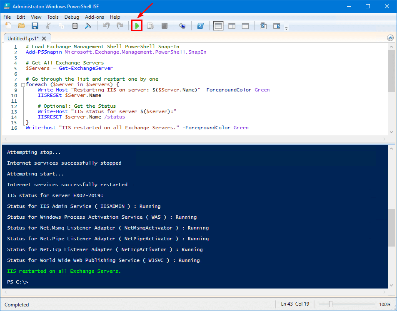Open the Debug menu
This screenshot has height=311, width=397.
[72, 17]
